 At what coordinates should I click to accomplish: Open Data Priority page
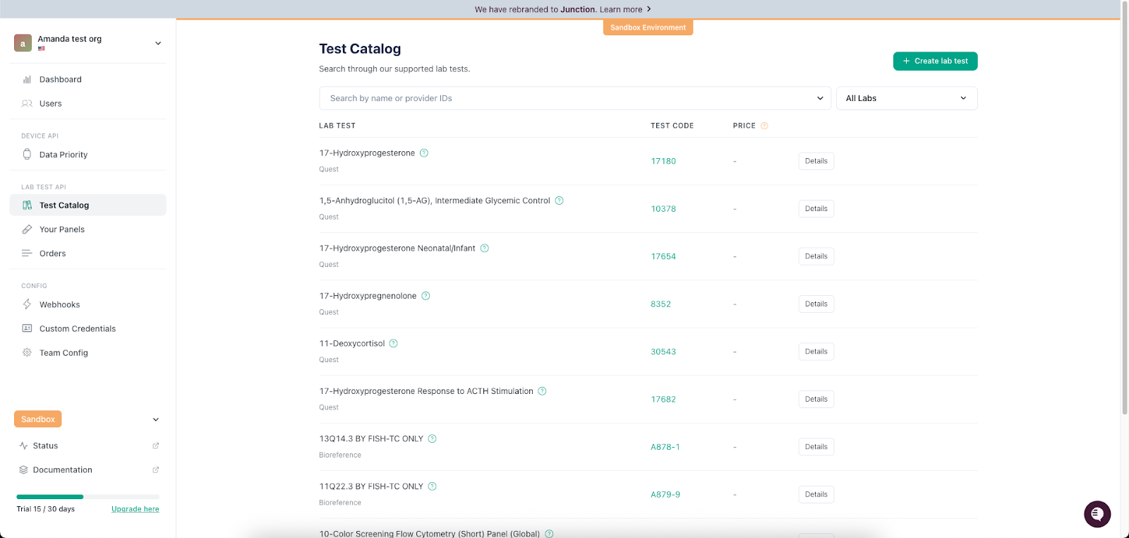(88, 155)
